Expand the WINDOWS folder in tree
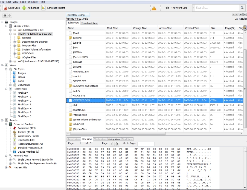The height and width of the screenshot is (190, 247). pos(15,54)
